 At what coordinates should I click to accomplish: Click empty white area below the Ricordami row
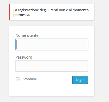[52, 90]
